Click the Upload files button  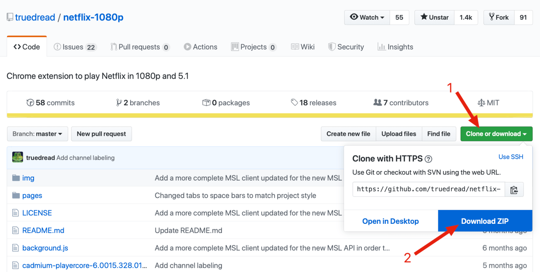click(399, 134)
